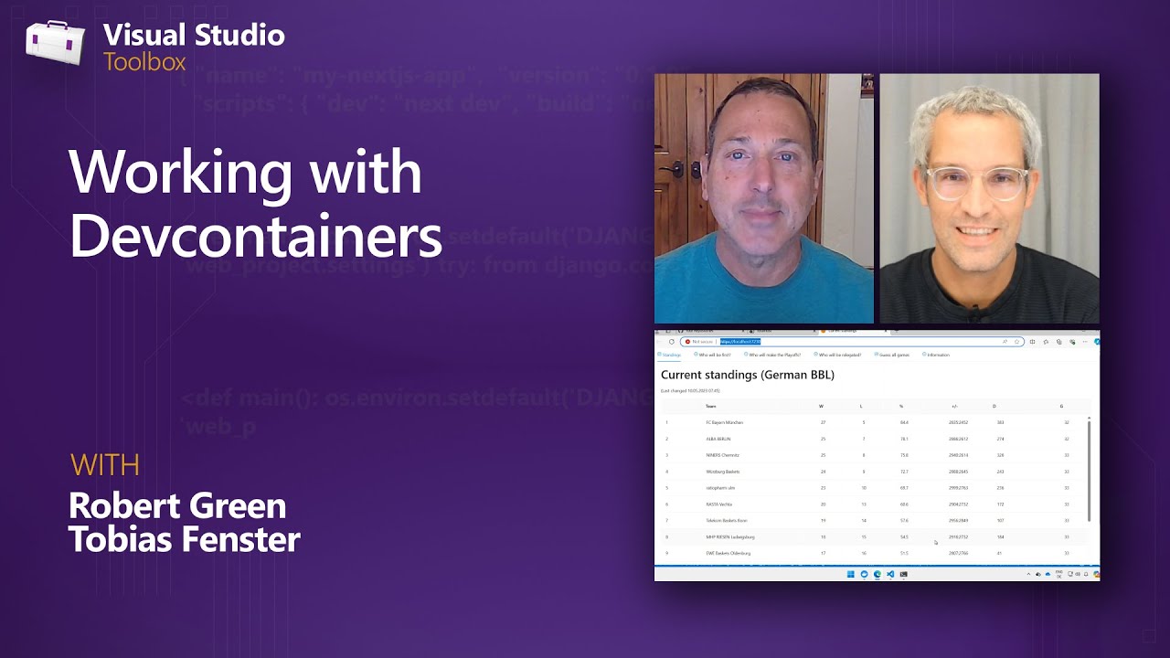The image size is (1170, 658).
Task: Click the Visual Studio Toolbox logo
Action: click(x=56, y=42)
